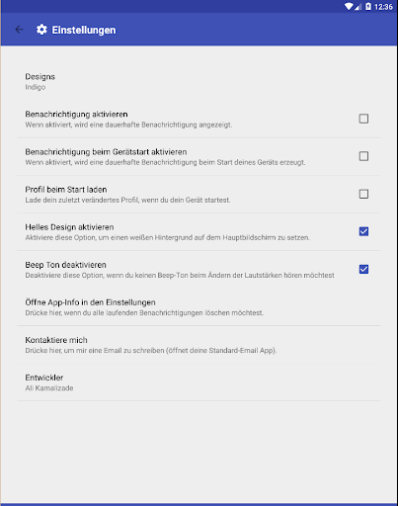Open the Designs theme selector

click(199, 82)
